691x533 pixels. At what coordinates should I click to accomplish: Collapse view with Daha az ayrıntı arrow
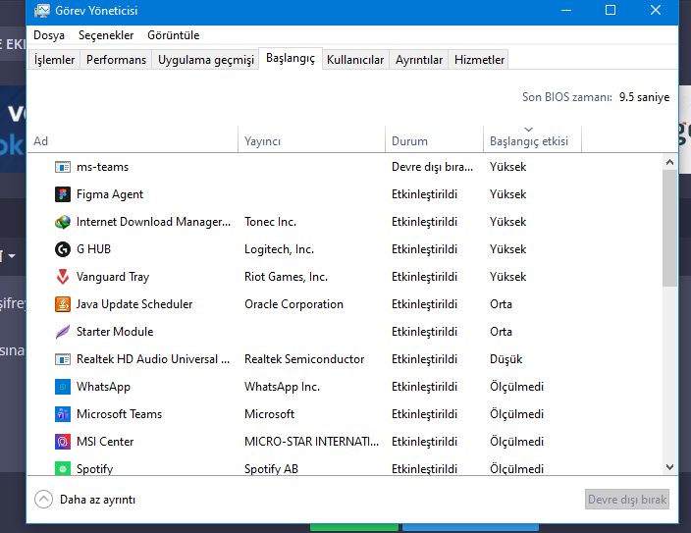(43, 500)
